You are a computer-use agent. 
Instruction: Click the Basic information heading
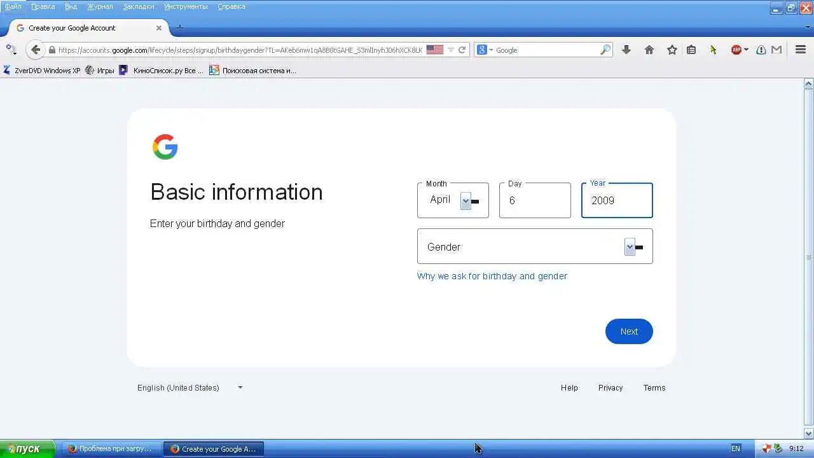pyautogui.click(x=237, y=192)
